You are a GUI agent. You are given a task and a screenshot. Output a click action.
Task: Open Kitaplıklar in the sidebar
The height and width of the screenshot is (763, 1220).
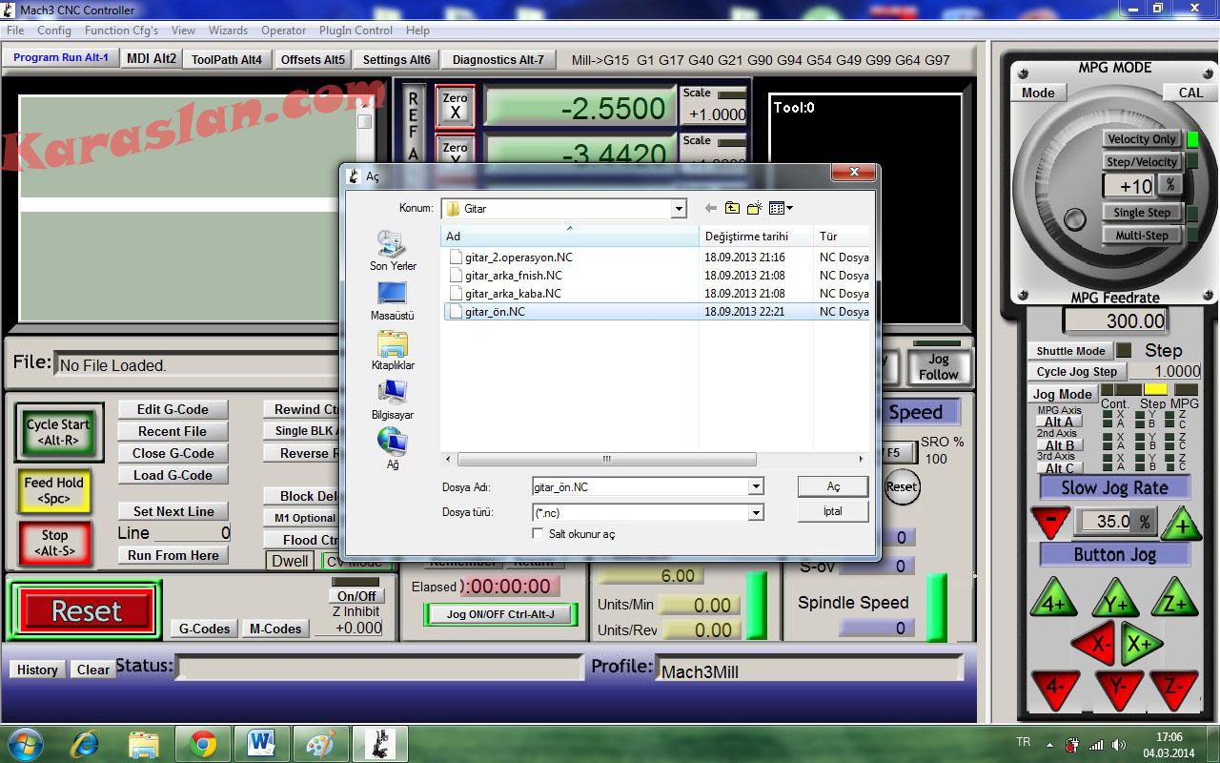(393, 350)
